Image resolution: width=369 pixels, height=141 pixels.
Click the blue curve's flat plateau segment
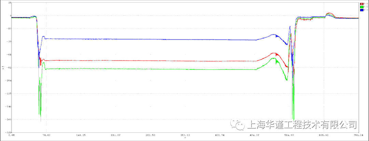pyautogui.click(x=151, y=39)
